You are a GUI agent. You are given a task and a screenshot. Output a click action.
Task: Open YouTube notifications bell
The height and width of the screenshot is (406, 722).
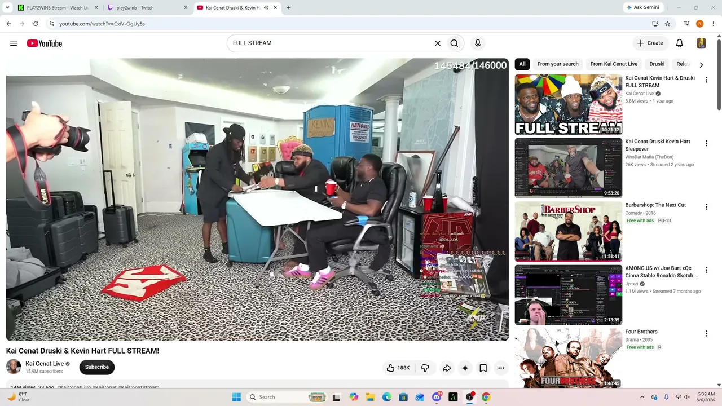pos(680,43)
